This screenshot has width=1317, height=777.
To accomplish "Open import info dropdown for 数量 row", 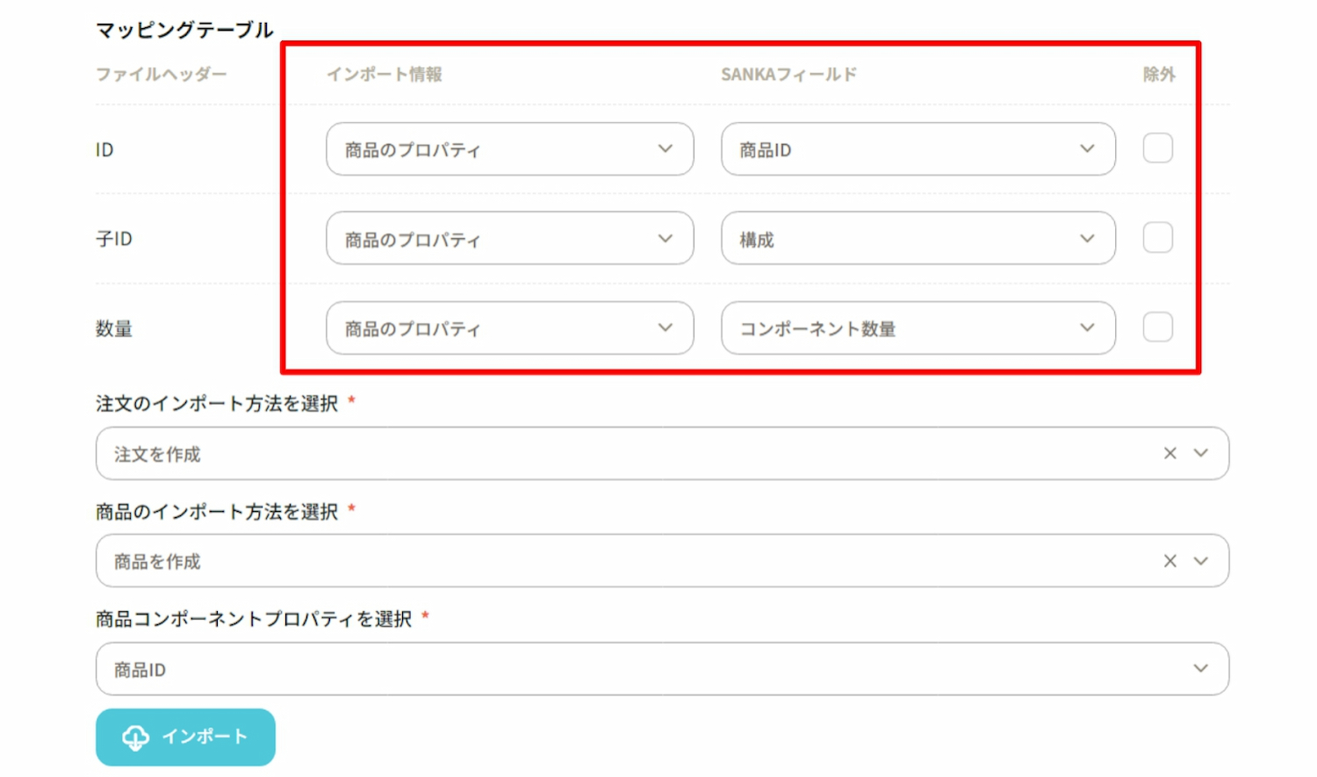I will [509, 328].
